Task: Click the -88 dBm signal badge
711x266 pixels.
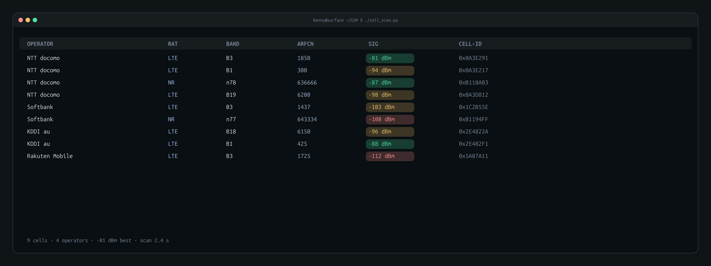Action: (390, 144)
